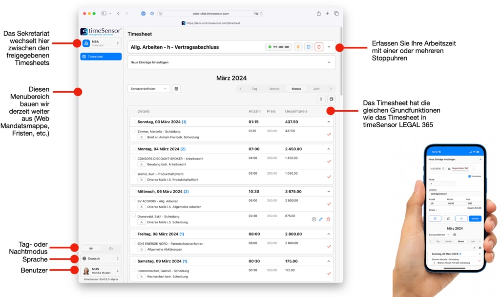
Task: Switch to night mode with moon icon
Action: click(x=111, y=248)
